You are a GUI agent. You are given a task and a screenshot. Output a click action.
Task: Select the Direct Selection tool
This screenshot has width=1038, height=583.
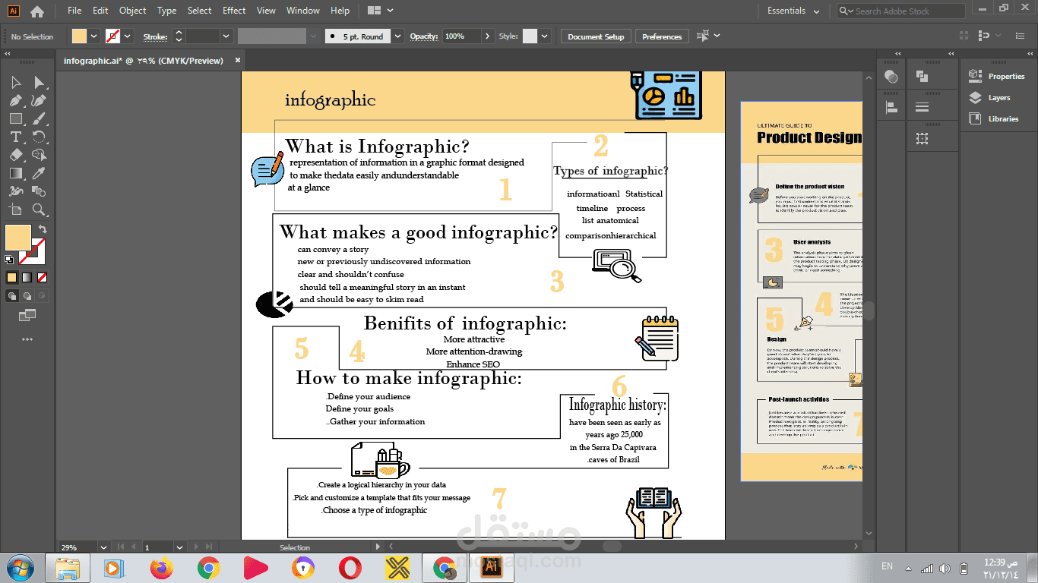39,82
